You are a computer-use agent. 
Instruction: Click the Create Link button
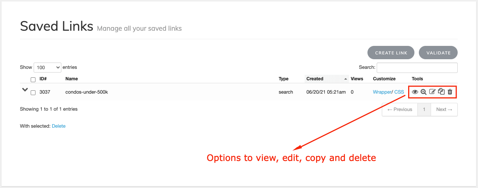coord(391,53)
